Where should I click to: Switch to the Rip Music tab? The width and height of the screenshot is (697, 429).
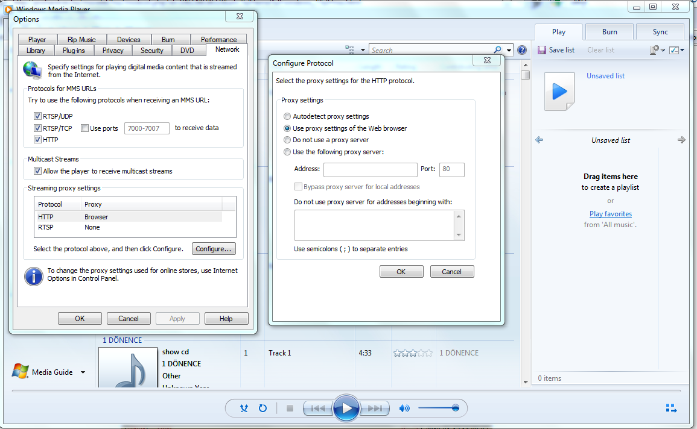(81, 40)
